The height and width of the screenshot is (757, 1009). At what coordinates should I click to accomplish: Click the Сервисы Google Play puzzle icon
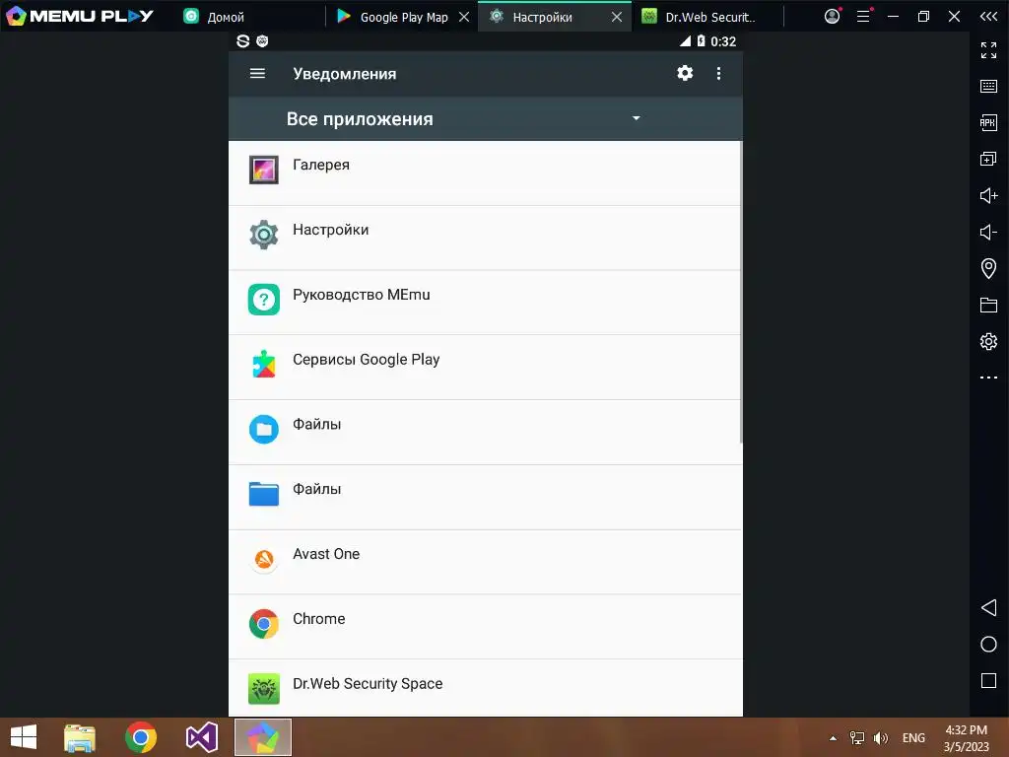(x=264, y=365)
